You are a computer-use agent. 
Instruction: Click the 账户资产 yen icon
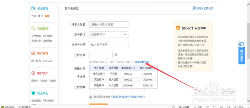click(33, 73)
